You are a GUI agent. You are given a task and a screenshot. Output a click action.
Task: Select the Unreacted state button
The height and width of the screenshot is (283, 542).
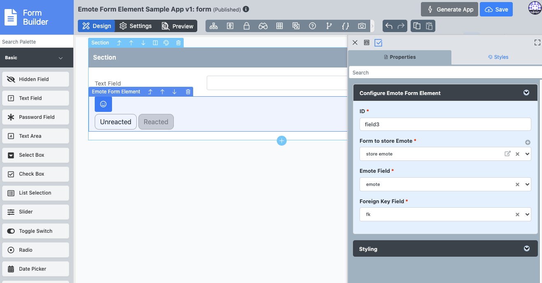[115, 122]
